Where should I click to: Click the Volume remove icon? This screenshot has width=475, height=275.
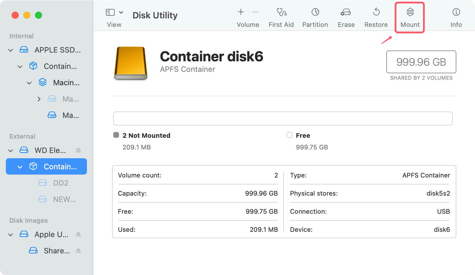coord(255,12)
